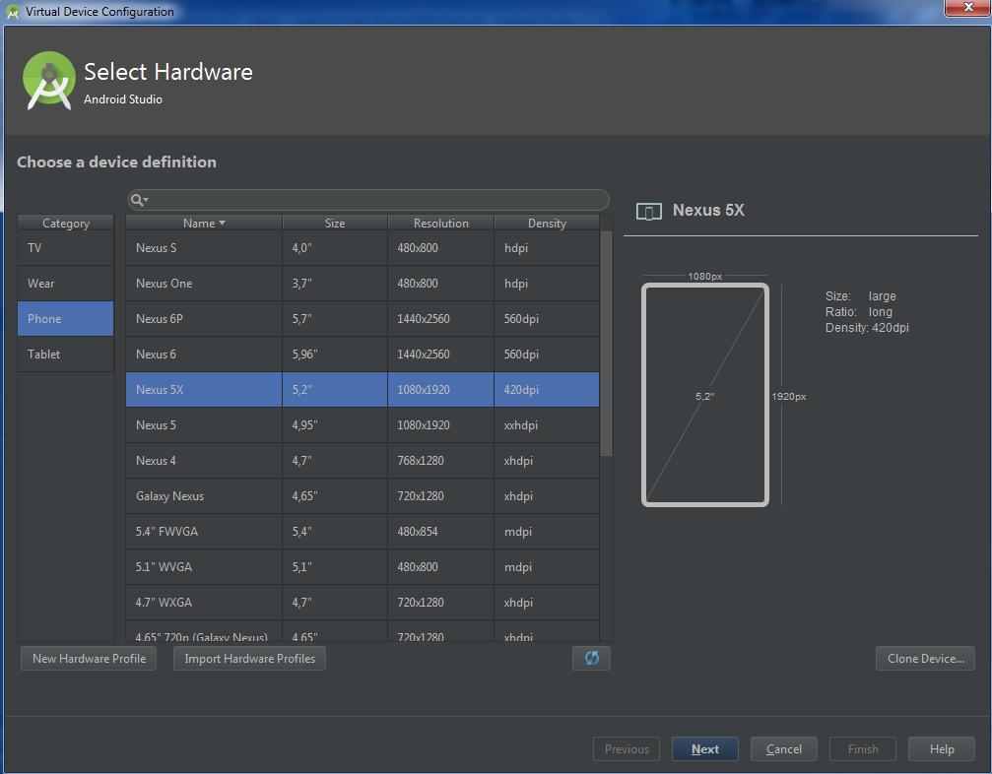
Task: Click the Nexus 5X device preview outline
Action: point(704,395)
